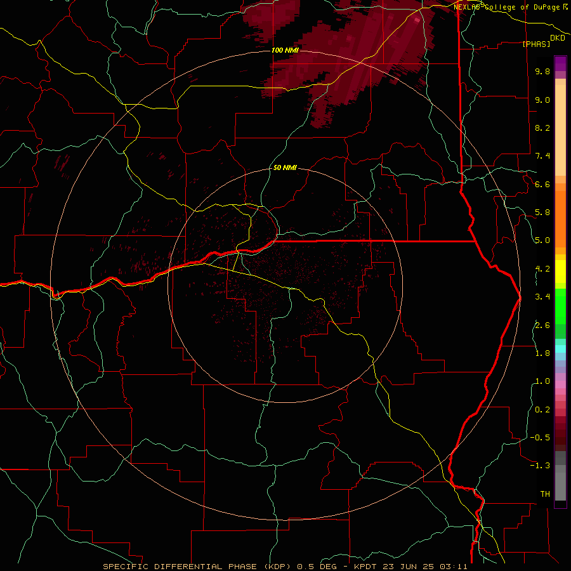
Task: Click the 9.0 value on the color scale
Action: point(542,100)
